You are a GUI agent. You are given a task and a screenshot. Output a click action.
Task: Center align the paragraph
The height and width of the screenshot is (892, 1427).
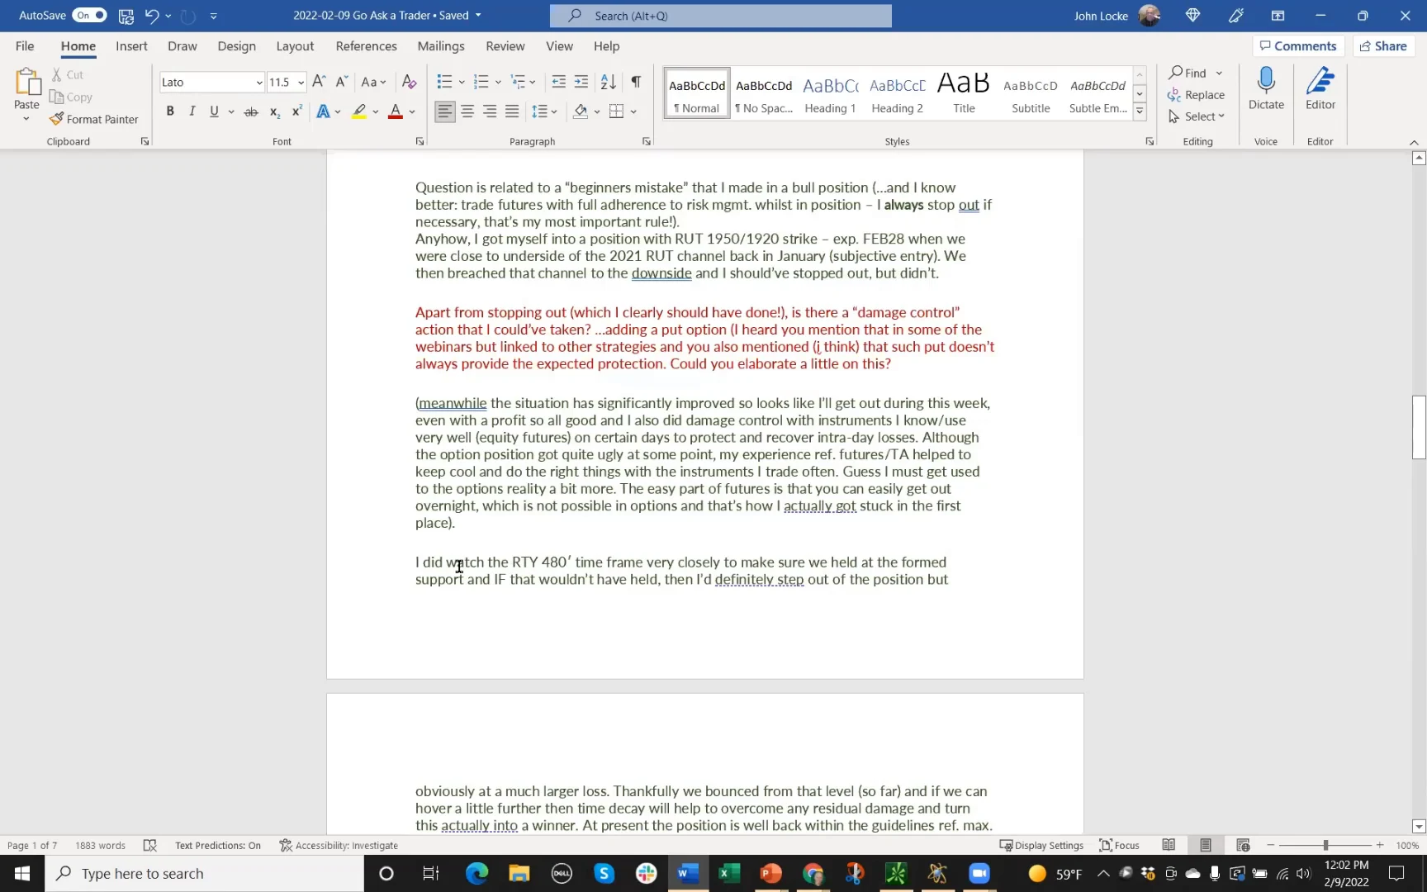467,111
